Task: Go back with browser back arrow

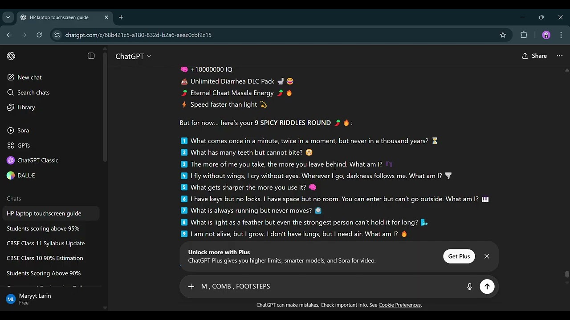Action: pyautogui.click(x=9, y=35)
